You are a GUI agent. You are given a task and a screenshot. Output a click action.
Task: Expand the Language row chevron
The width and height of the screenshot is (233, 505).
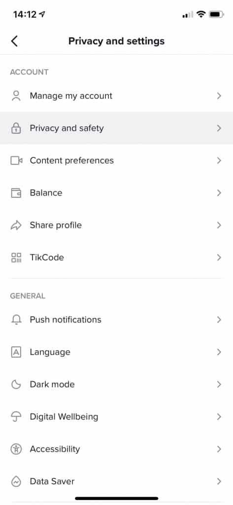(x=219, y=352)
